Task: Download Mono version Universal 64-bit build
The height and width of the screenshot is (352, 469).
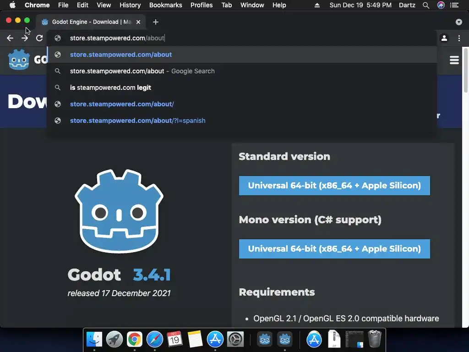Action: point(334,249)
